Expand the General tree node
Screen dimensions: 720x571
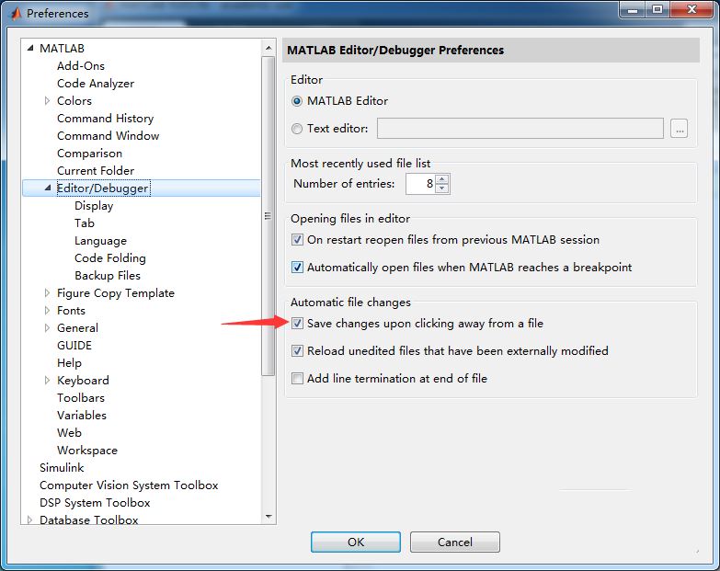pyautogui.click(x=47, y=327)
